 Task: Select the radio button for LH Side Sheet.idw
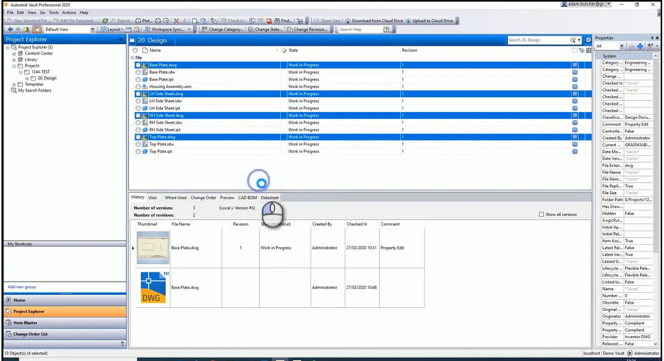pos(138,101)
